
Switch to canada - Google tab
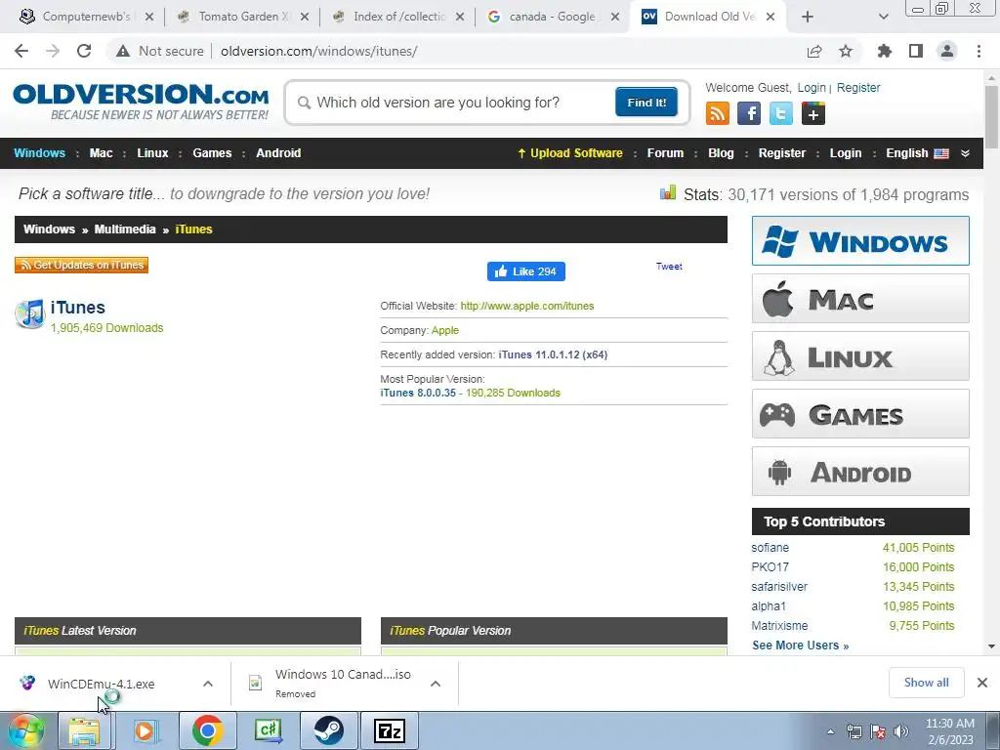(x=555, y=17)
